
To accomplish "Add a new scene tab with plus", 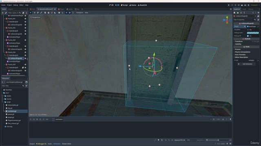I will point(82,9).
